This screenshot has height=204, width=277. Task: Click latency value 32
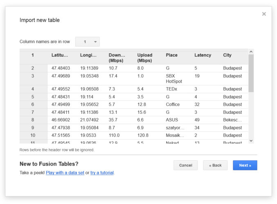[197, 104]
